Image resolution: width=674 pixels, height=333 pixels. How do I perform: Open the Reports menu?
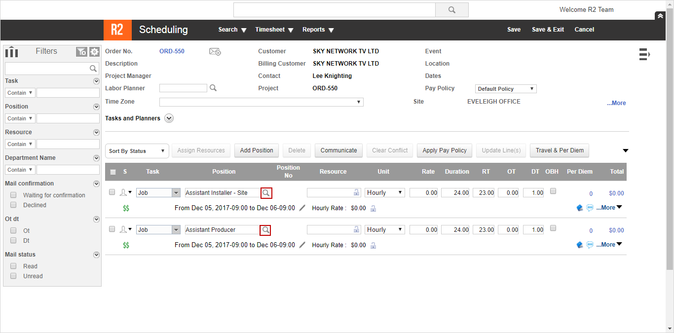(x=317, y=30)
